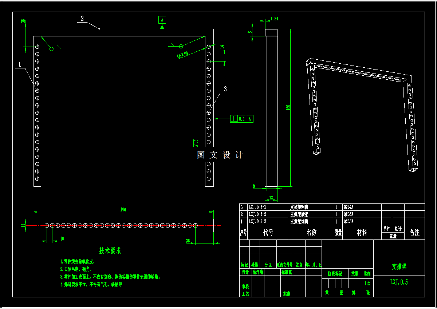Select part name 支撑架粗脚
The width and height of the screenshot is (437, 309).
[x=299, y=207]
